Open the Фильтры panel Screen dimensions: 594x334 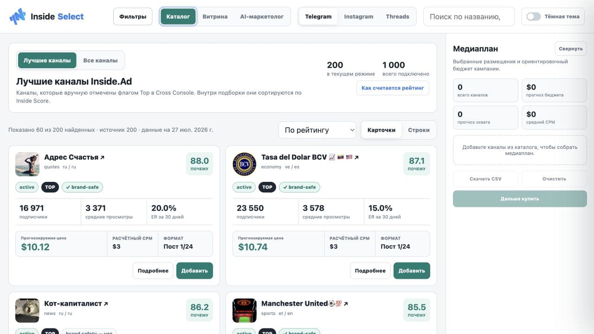click(133, 17)
